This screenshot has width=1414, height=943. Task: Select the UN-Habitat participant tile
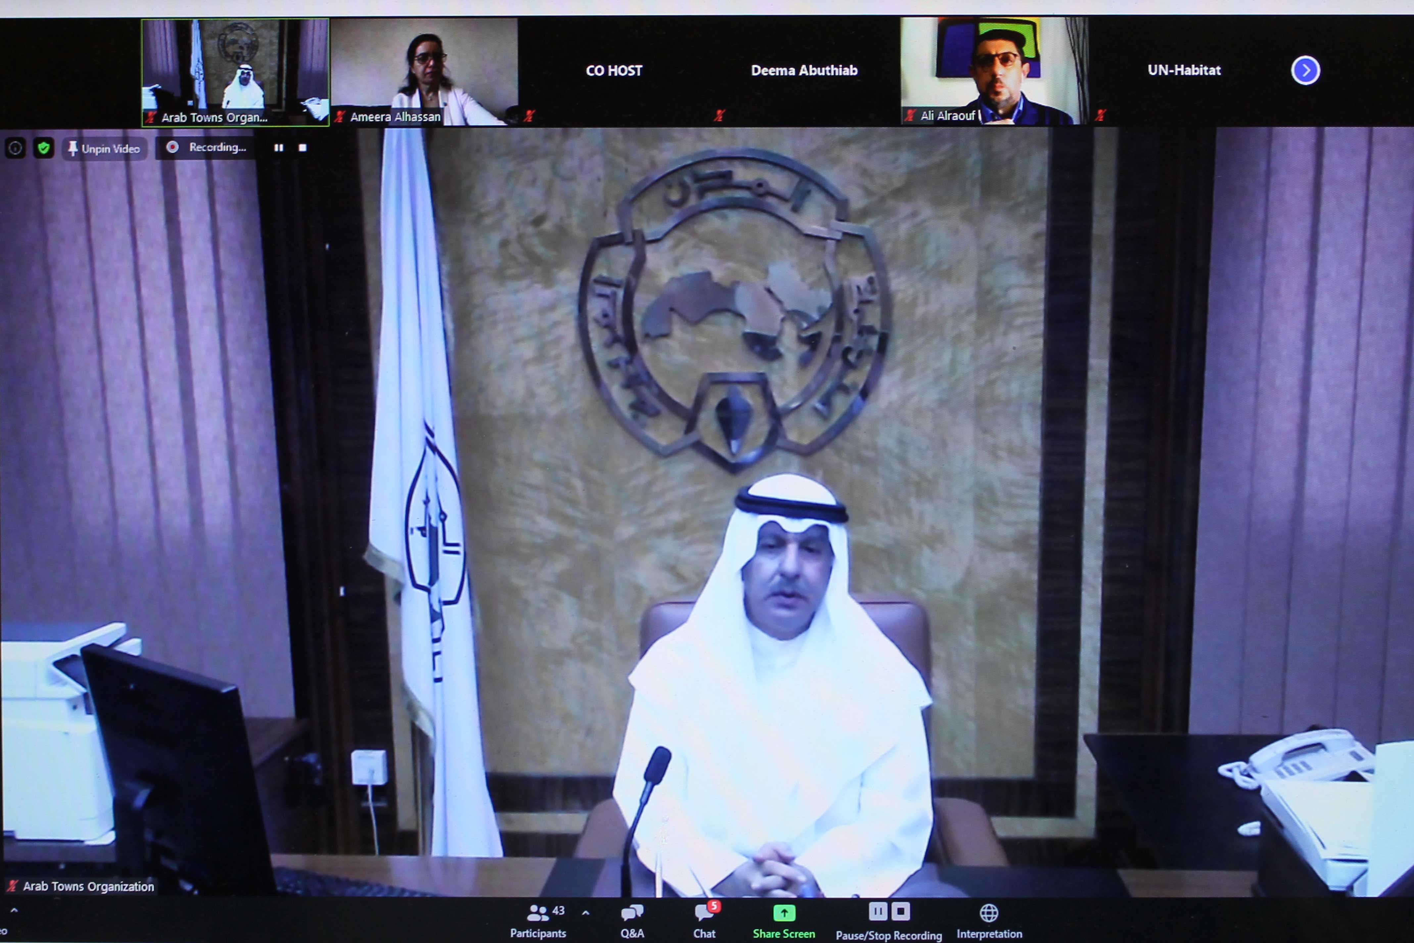(1184, 71)
